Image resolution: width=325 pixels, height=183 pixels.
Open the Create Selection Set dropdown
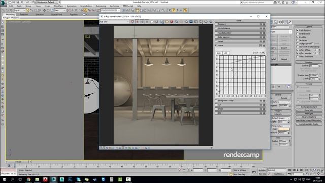(110, 10)
